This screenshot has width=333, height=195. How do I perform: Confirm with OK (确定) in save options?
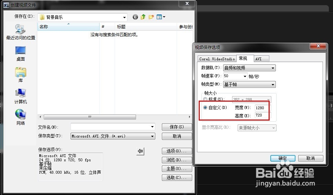coord(283,158)
